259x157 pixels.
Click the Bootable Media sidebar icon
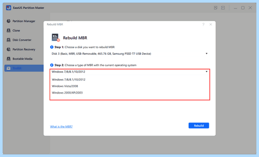(9, 59)
